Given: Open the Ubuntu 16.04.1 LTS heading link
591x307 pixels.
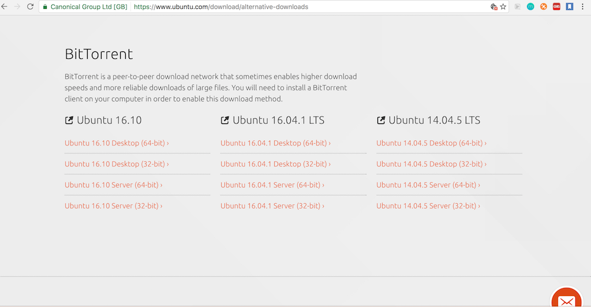Looking at the screenshot, I should [x=278, y=121].
